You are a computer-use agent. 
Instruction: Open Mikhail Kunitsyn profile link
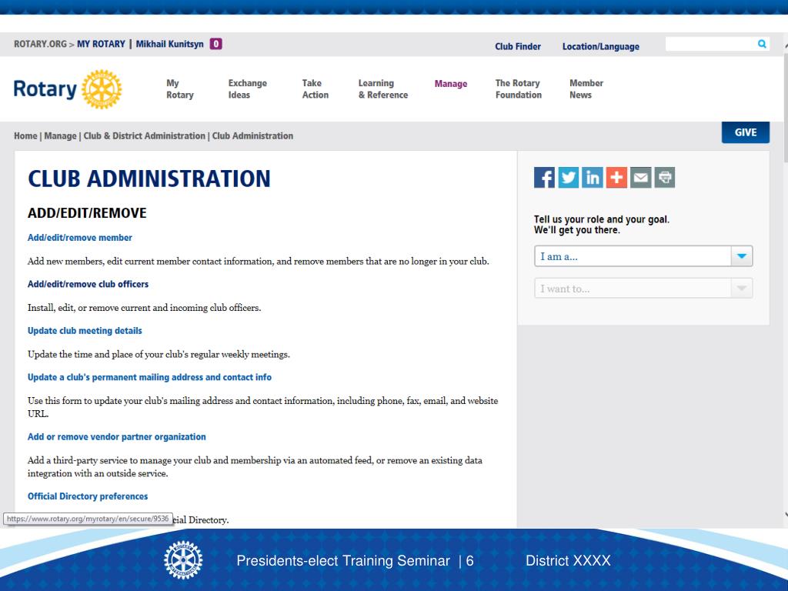pyautogui.click(x=170, y=44)
